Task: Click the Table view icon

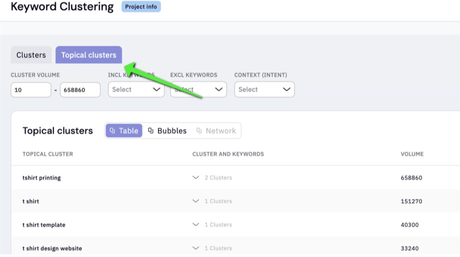Action: click(x=113, y=131)
